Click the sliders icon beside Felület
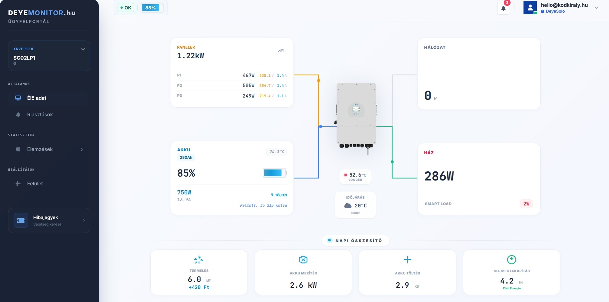This screenshot has height=302, width=609. pyautogui.click(x=18, y=183)
